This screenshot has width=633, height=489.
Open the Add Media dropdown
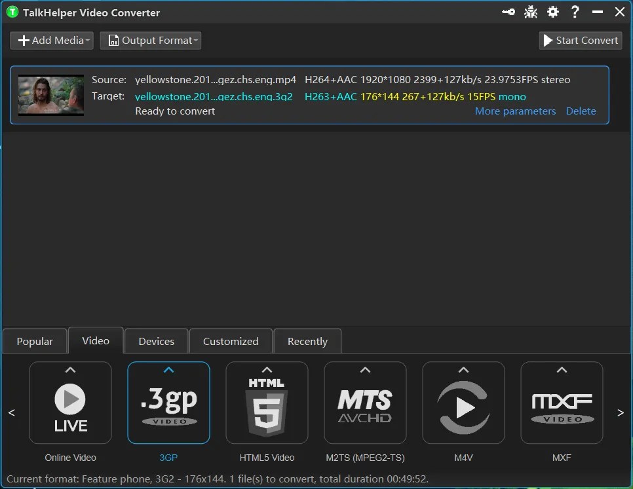51,40
